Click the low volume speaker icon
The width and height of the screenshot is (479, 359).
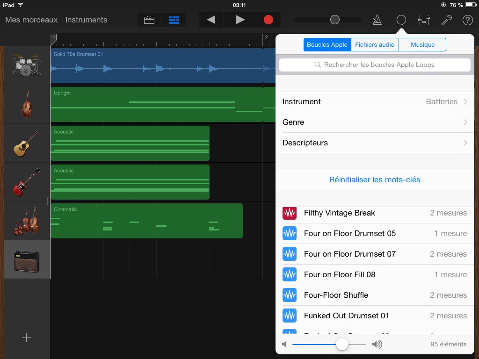point(284,345)
